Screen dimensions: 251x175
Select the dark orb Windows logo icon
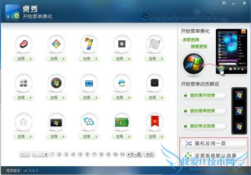56,83
